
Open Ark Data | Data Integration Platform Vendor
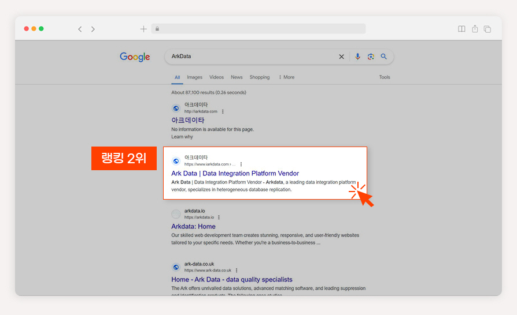pyautogui.click(x=235, y=173)
